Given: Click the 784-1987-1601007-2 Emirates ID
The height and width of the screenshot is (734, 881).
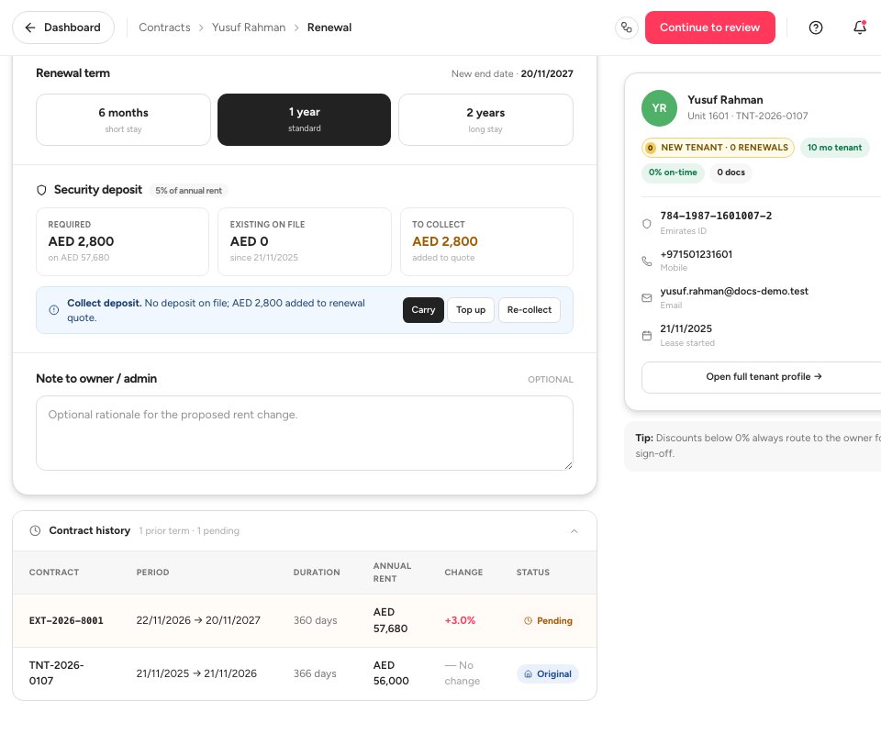Looking at the screenshot, I should click(x=716, y=216).
